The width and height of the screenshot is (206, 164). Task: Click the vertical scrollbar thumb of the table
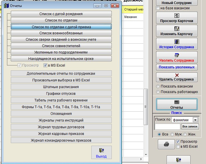pyautogui.click(x=146, y=107)
